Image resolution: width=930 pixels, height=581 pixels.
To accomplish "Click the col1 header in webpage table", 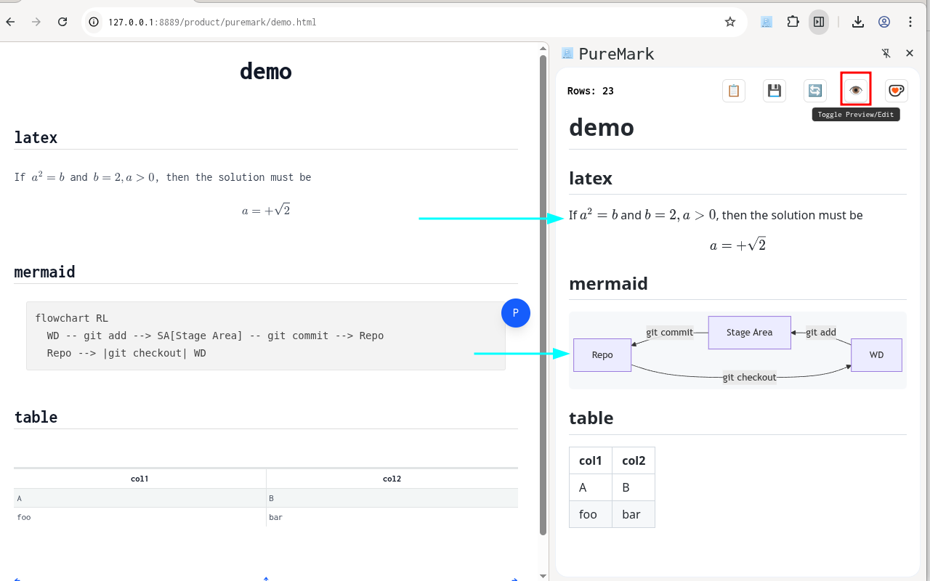I will coord(139,479).
